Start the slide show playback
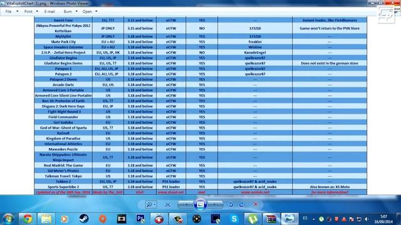The height and width of the screenshot is (225, 401). click(200, 204)
